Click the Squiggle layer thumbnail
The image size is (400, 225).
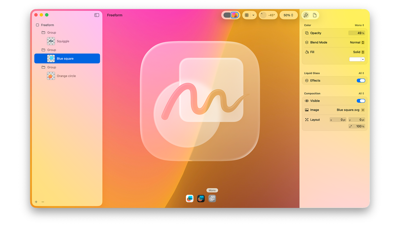pos(51,41)
